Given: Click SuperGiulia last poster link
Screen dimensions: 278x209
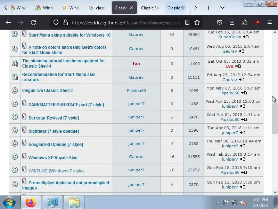Looking at the screenshot, I should 230,37.
